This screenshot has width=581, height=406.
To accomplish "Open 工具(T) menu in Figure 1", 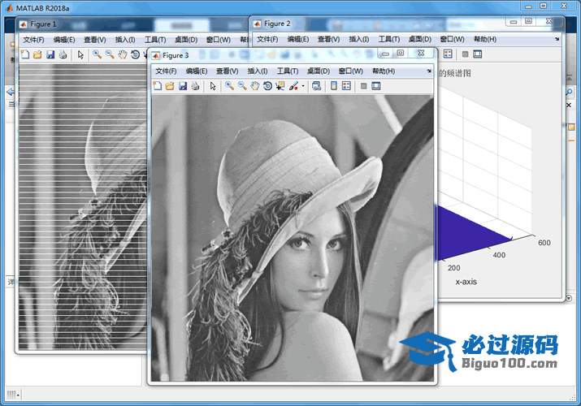I will 155,40.
